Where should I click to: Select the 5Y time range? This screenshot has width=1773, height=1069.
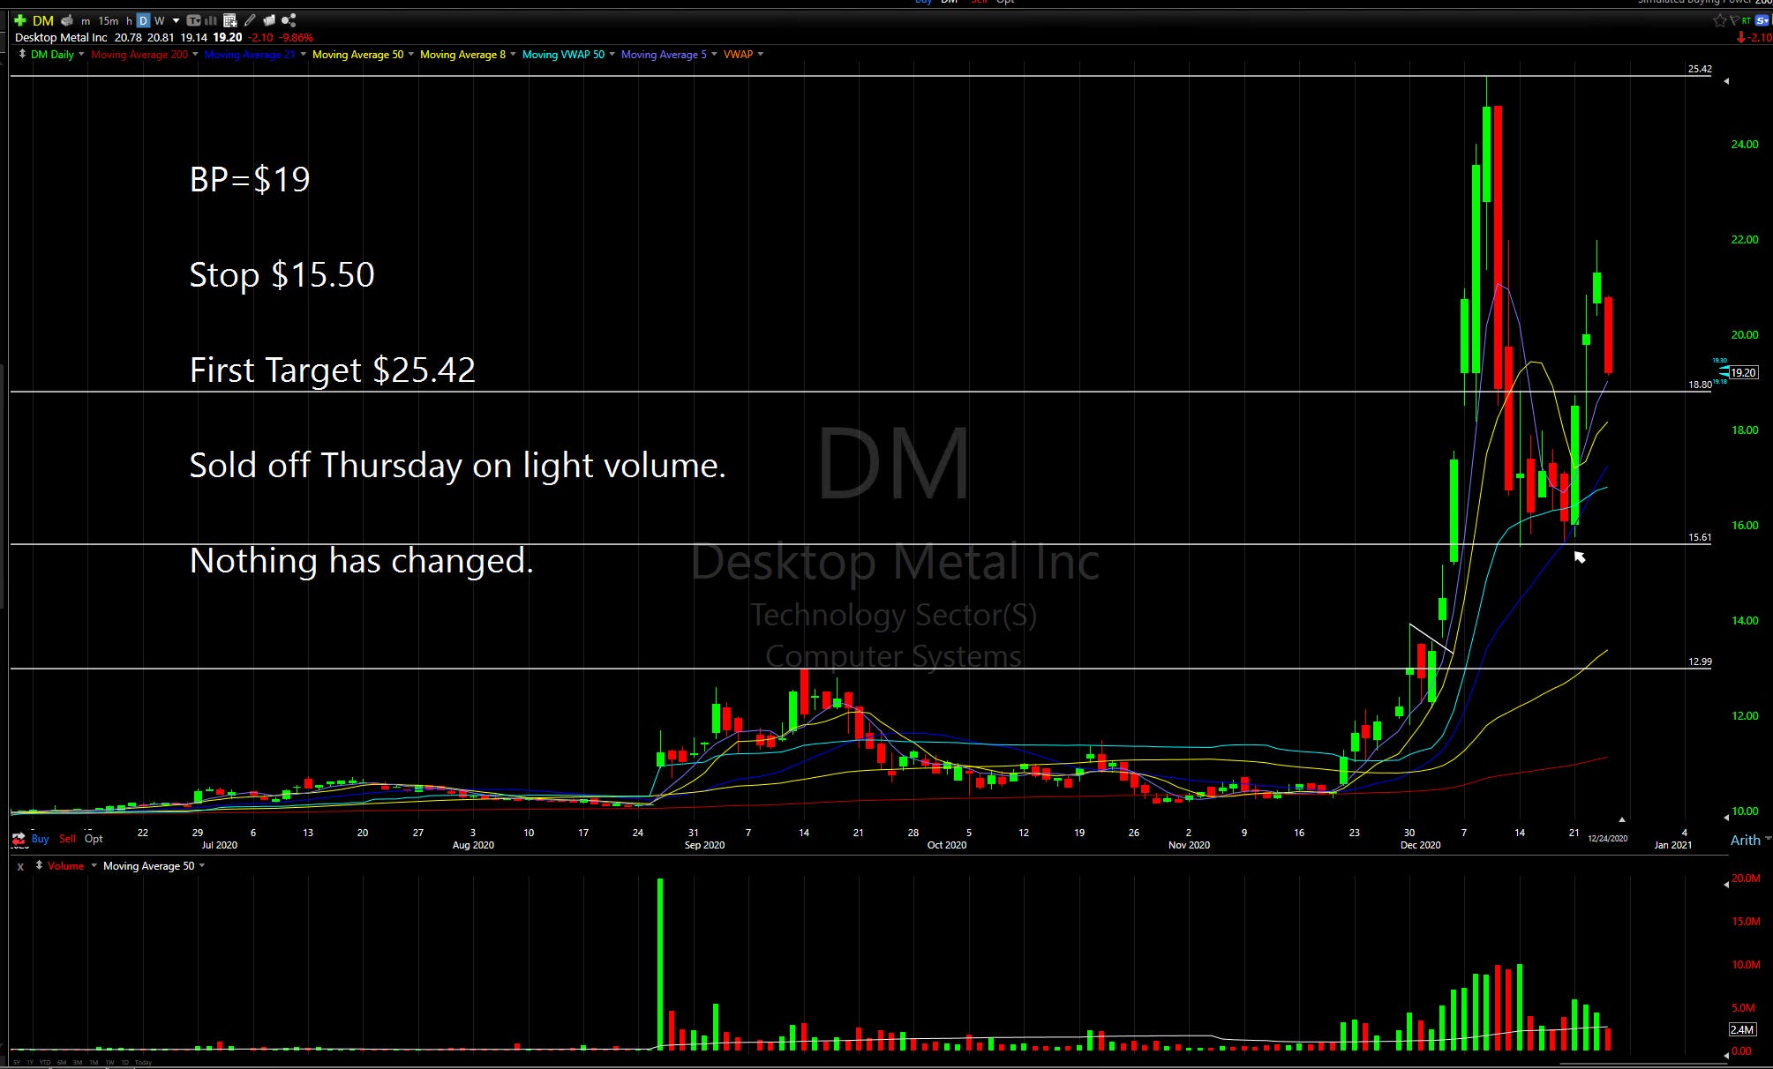pyautogui.click(x=16, y=1062)
